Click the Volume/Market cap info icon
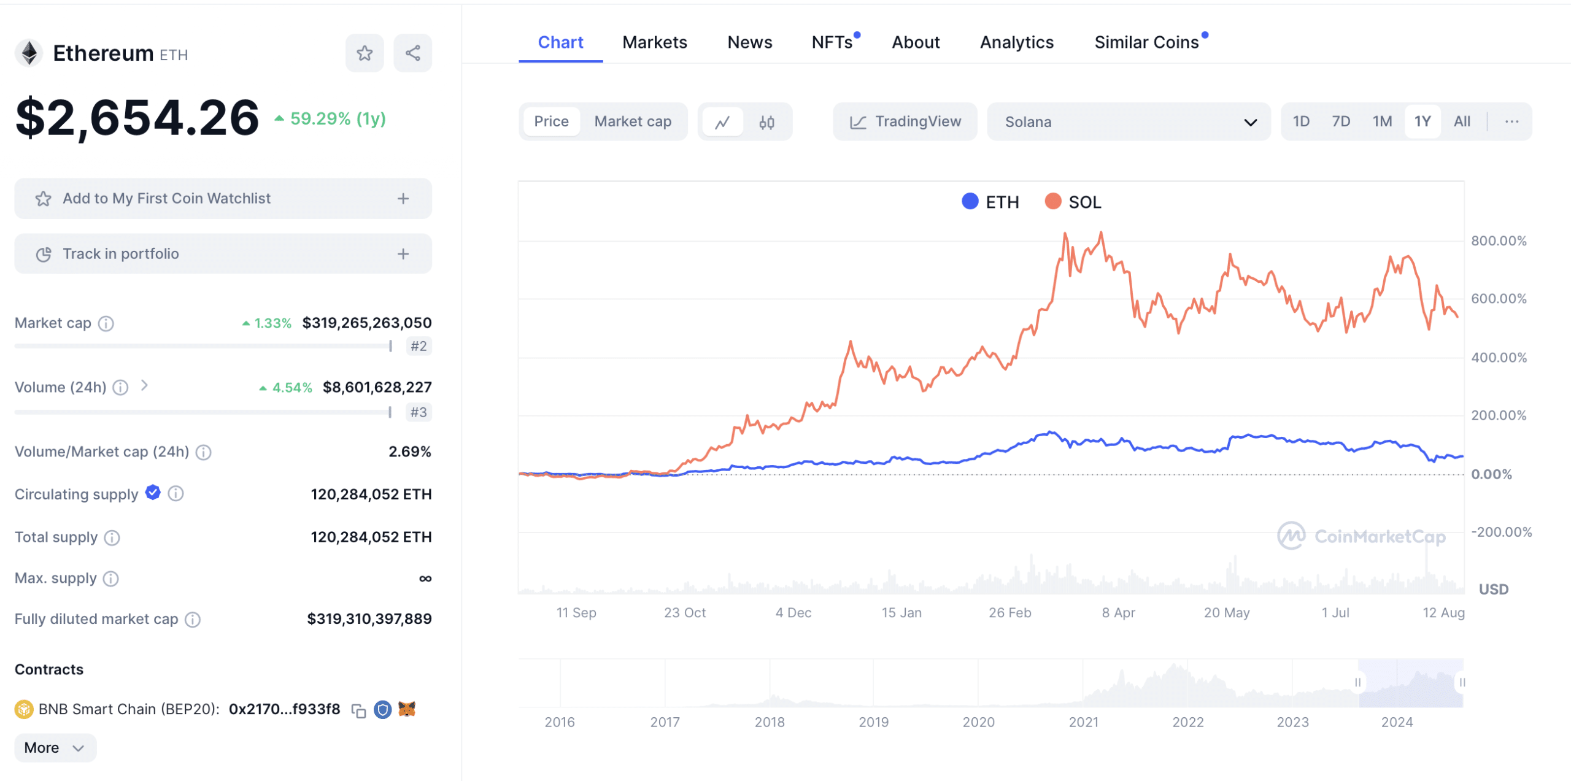The height and width of the screenshot is (781, 1571). (204, 453)
